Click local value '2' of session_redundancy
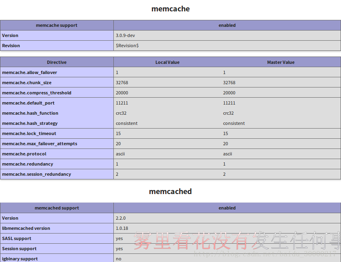 tap(117, 175)
